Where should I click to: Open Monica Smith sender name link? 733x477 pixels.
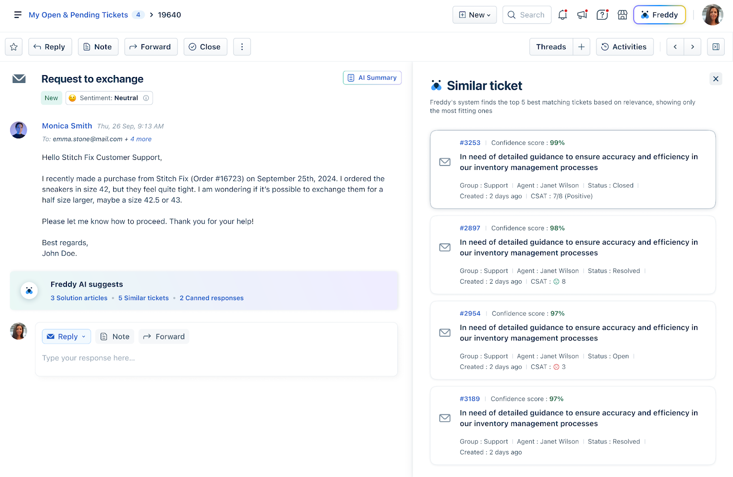tap(67, 126)
